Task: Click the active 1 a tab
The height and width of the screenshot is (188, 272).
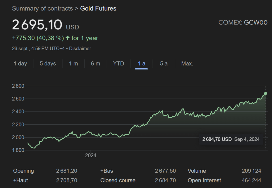Action: pos(141,64)
